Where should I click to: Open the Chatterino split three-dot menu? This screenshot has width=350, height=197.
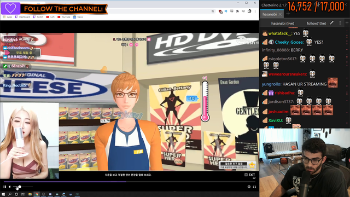(x=340, y=23)
